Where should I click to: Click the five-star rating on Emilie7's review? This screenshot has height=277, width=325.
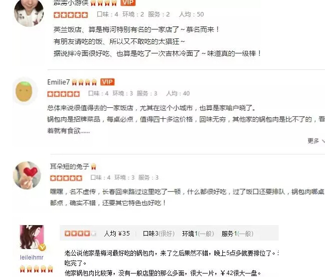click(x=63, y=94)
